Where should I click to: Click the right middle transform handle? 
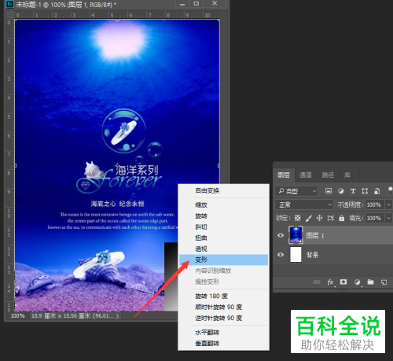pyautogui.click(x=219, y=165)
